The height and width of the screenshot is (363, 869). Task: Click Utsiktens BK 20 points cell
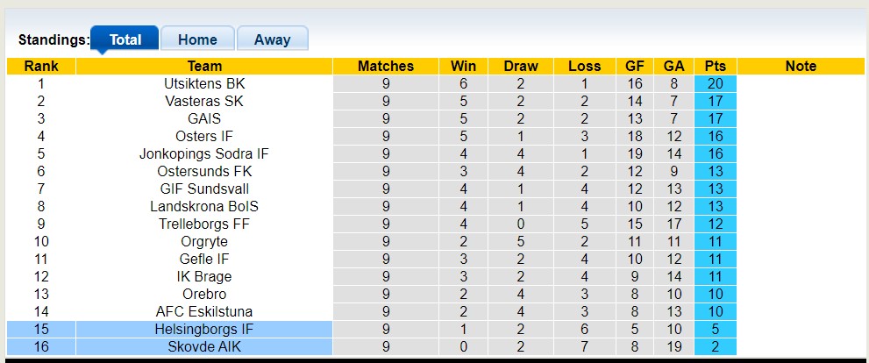(715, 84)
